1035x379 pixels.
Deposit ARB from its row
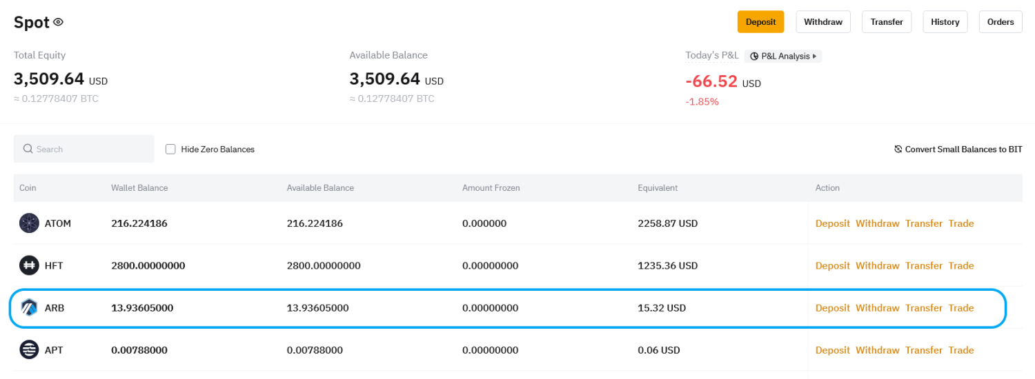(832, 308)
